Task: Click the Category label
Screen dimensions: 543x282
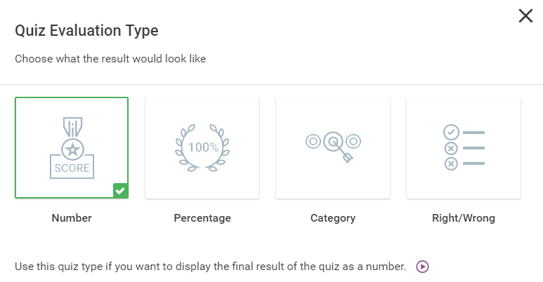Action: [x=333, y=218]
